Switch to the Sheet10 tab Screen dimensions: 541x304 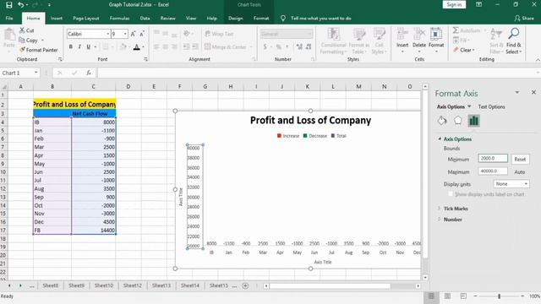103,285
